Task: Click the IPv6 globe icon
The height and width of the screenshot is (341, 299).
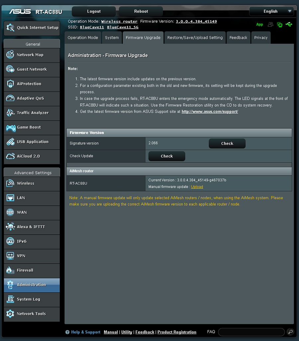Action: pyautogui.click(x=10, y=241)
